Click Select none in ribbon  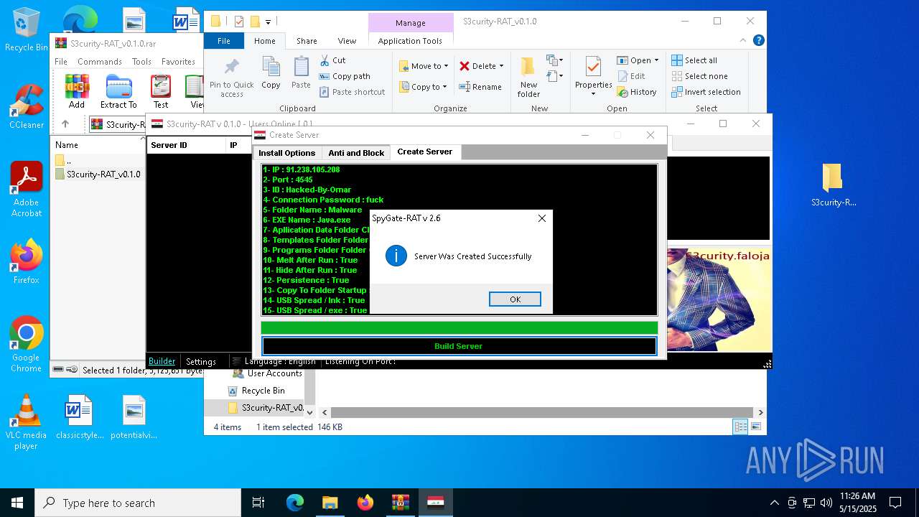coord(700,76)
